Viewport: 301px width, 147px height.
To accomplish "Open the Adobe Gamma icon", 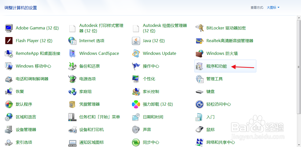I will [9, 28].
